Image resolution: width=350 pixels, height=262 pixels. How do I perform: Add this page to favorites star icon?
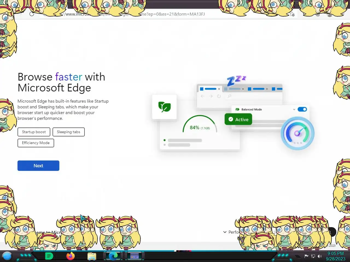pyautogui.click(x=292, y=14)
